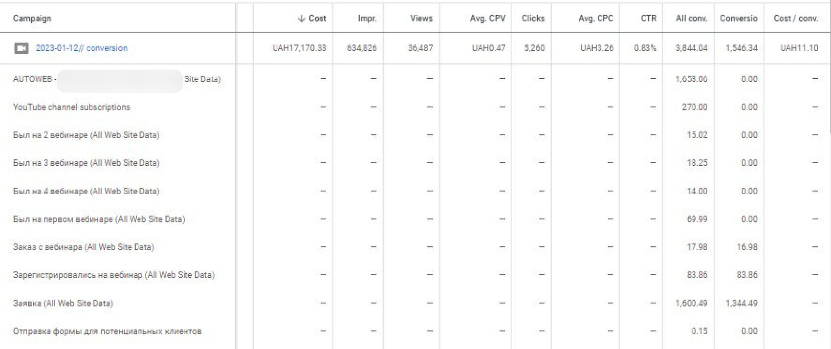Select the Зарегистрировались на вебинар row

point(415,275)
